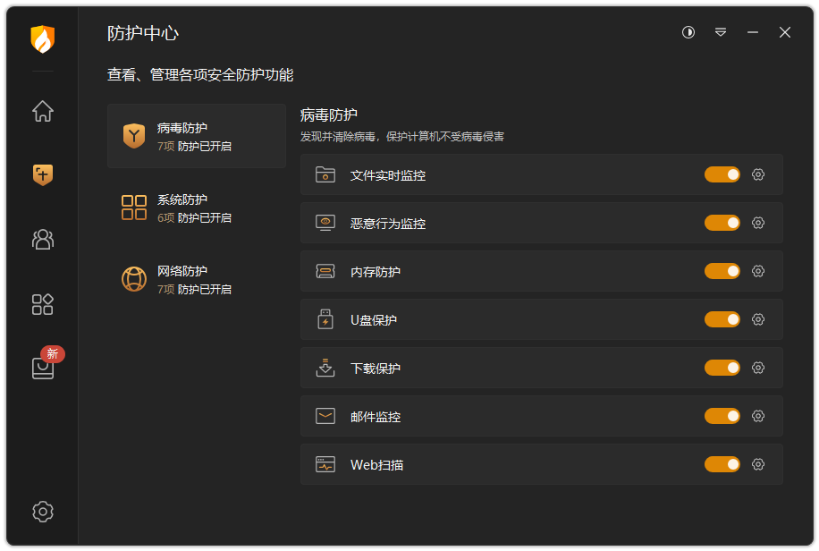This screenshot has height=551, width=819.
Task: Open gear settings for 文件实时监控
Action: tap(758, 174)
